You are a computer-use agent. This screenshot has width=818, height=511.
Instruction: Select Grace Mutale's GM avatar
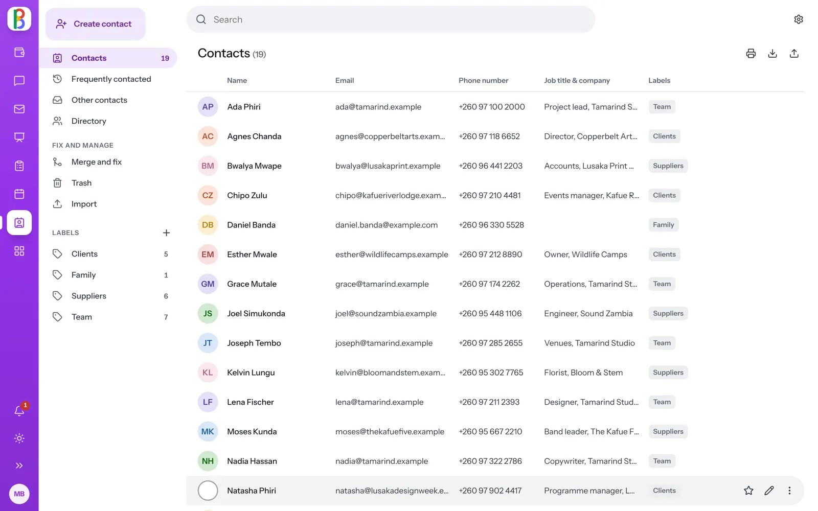pos(208,284)
